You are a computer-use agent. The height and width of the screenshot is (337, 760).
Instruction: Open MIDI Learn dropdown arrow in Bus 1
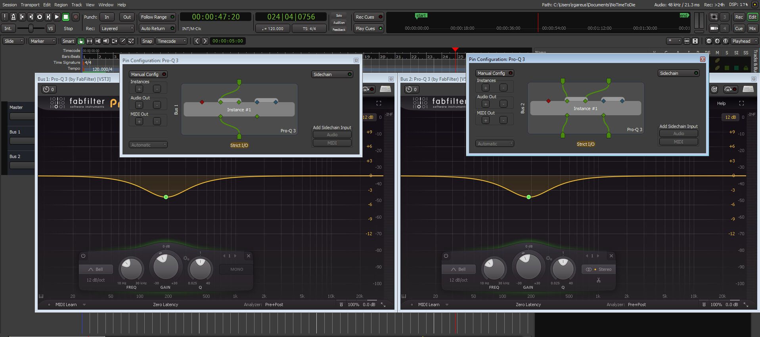tap(84, 305)
